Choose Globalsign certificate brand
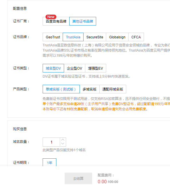Screen dimensions: 170x185 pos(117,37)
